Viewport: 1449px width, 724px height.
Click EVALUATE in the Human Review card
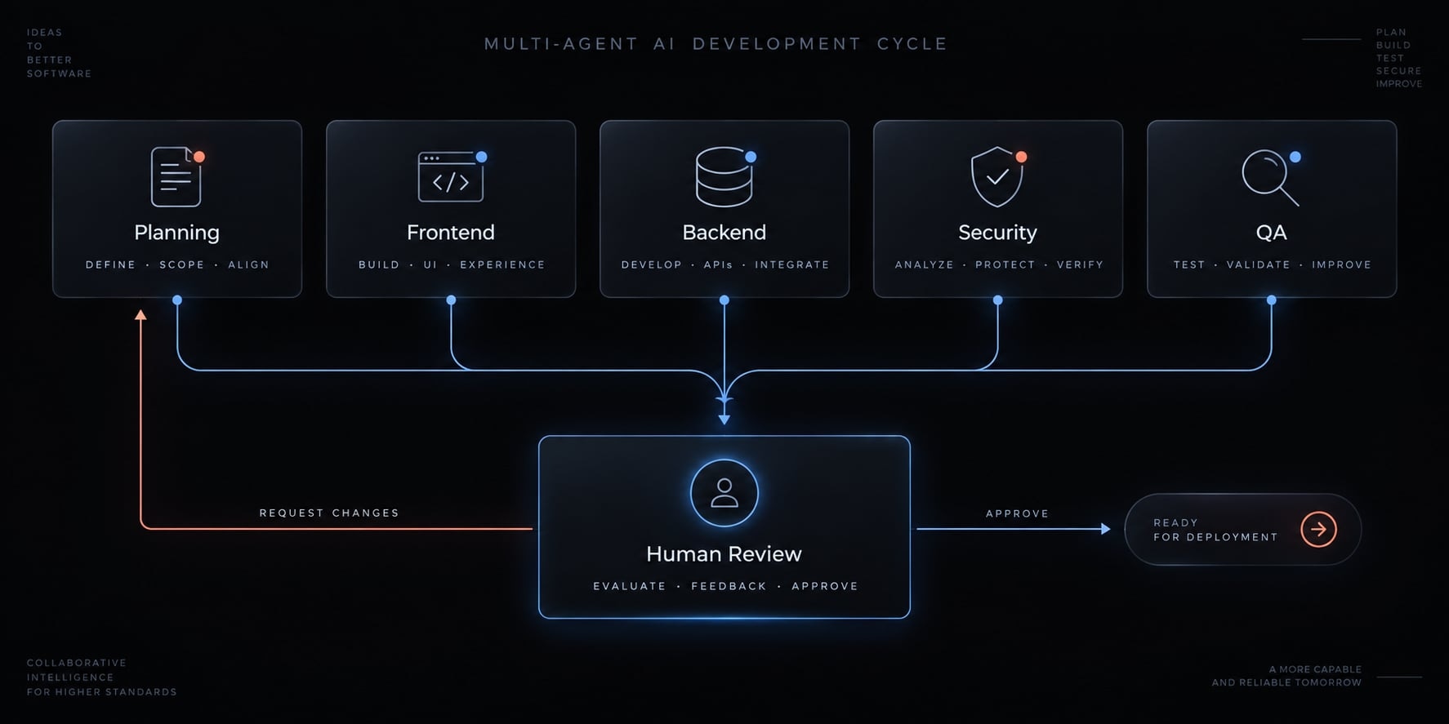tap(630, 586)
